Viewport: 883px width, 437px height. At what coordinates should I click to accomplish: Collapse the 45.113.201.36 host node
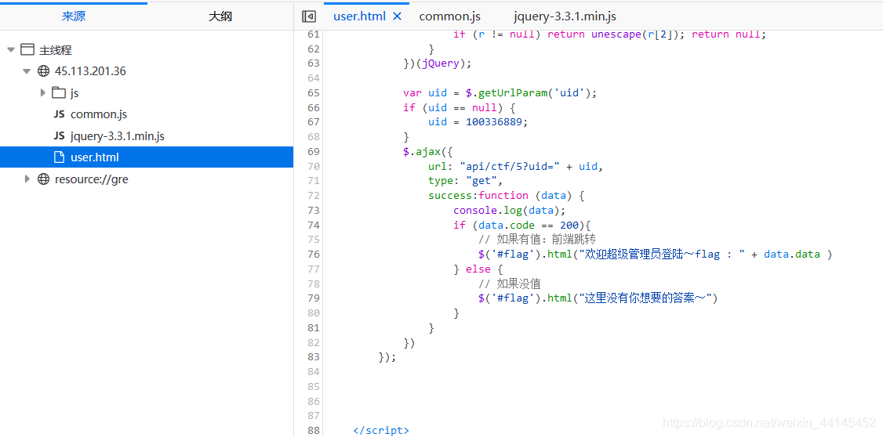tap(27, 71)
